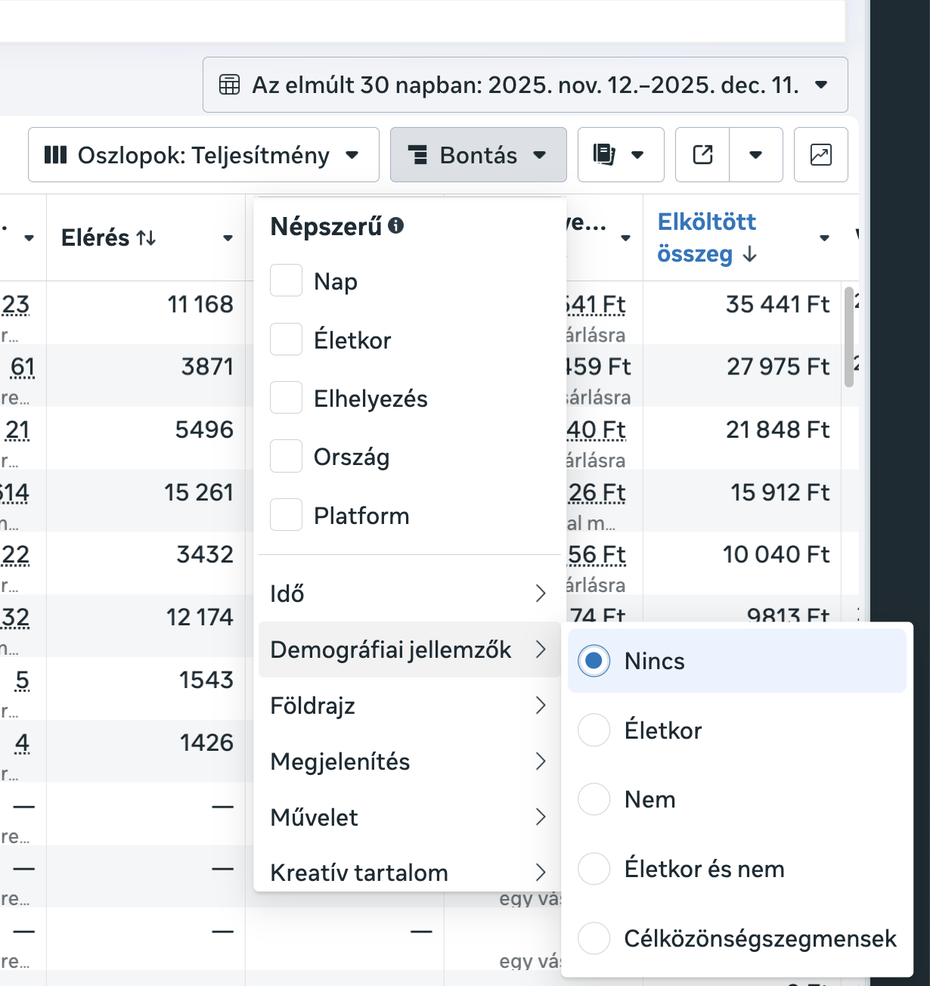930x986 pixels.
Task: Open the Földrajz submenu
Action: point(408,705)
